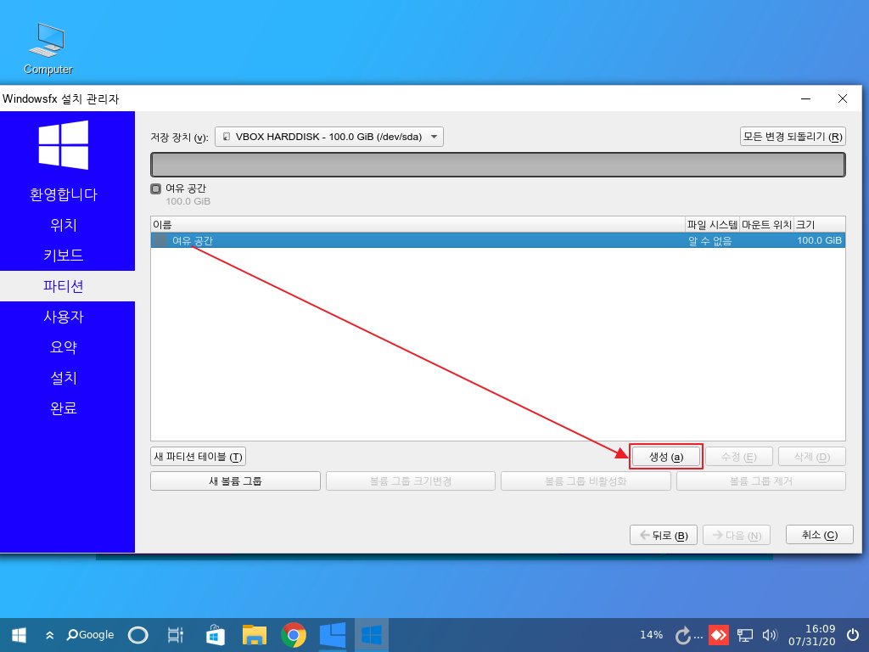
Task: Open red AnyDesk tray icon
Action: [x=719, y=635]
